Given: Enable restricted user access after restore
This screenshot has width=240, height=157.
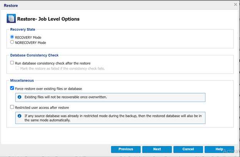Looking at the screenshot, I should [12, 107].
